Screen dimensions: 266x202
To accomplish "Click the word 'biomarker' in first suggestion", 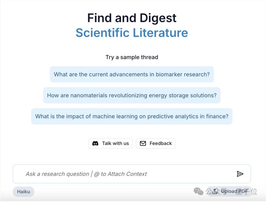I will pos(168,74).
